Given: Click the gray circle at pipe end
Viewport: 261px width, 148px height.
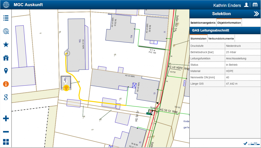Looking at the screenshot, I should coord(67,53).
